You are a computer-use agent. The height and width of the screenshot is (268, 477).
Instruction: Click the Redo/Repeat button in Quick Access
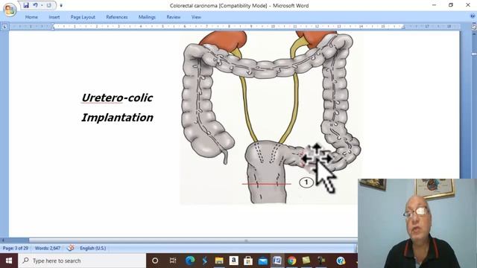pyautogui.click(x=48, y=5)
